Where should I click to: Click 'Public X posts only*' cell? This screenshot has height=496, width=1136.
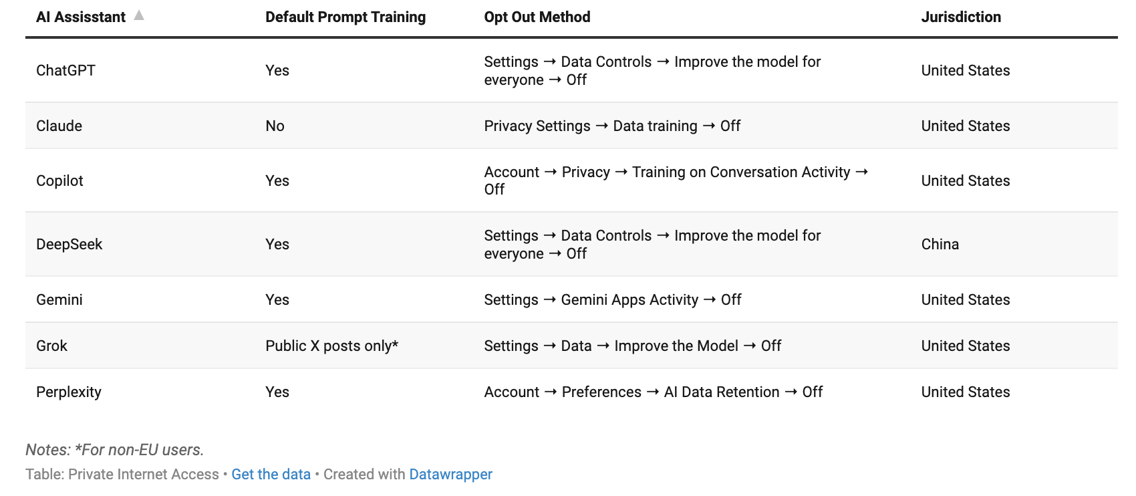click(331, 346)
